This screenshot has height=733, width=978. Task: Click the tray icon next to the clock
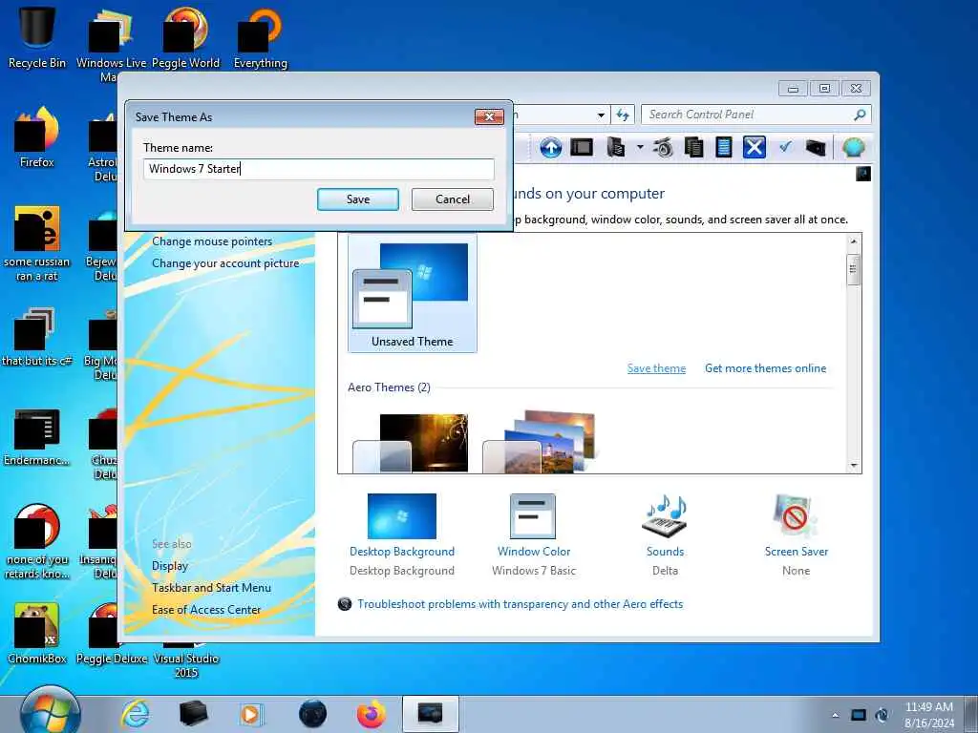(x=882, y=715)
